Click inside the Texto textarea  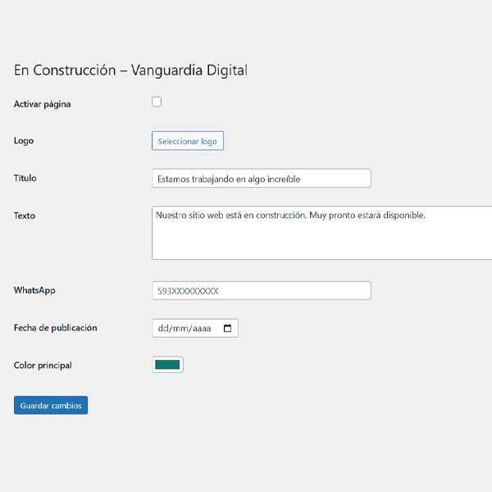tap(321, 238)
